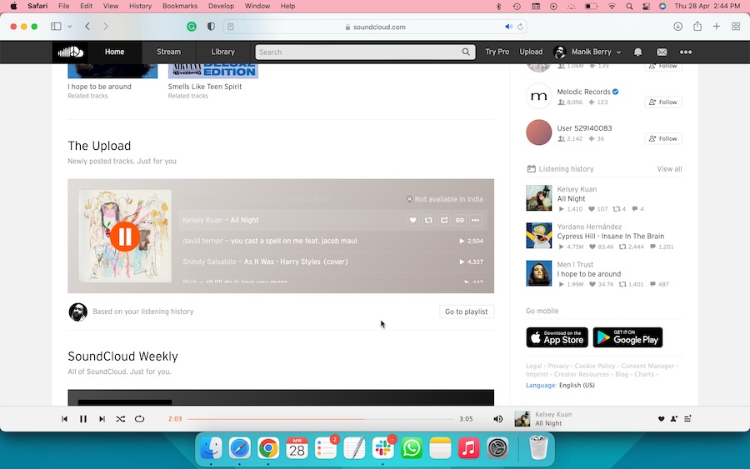Open the next-up queue icon
The image size is (750, 469).
(x=687, y=419)
